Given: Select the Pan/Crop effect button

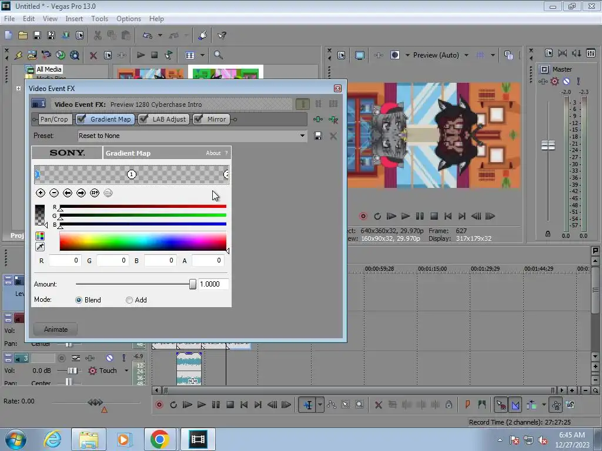Looking at the screenshot, I should coord(54,119).
